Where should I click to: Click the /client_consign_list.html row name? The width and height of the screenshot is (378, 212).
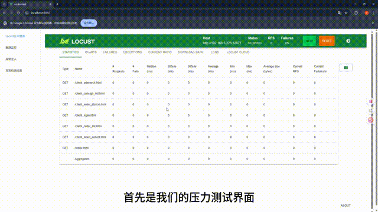[90, 94]
